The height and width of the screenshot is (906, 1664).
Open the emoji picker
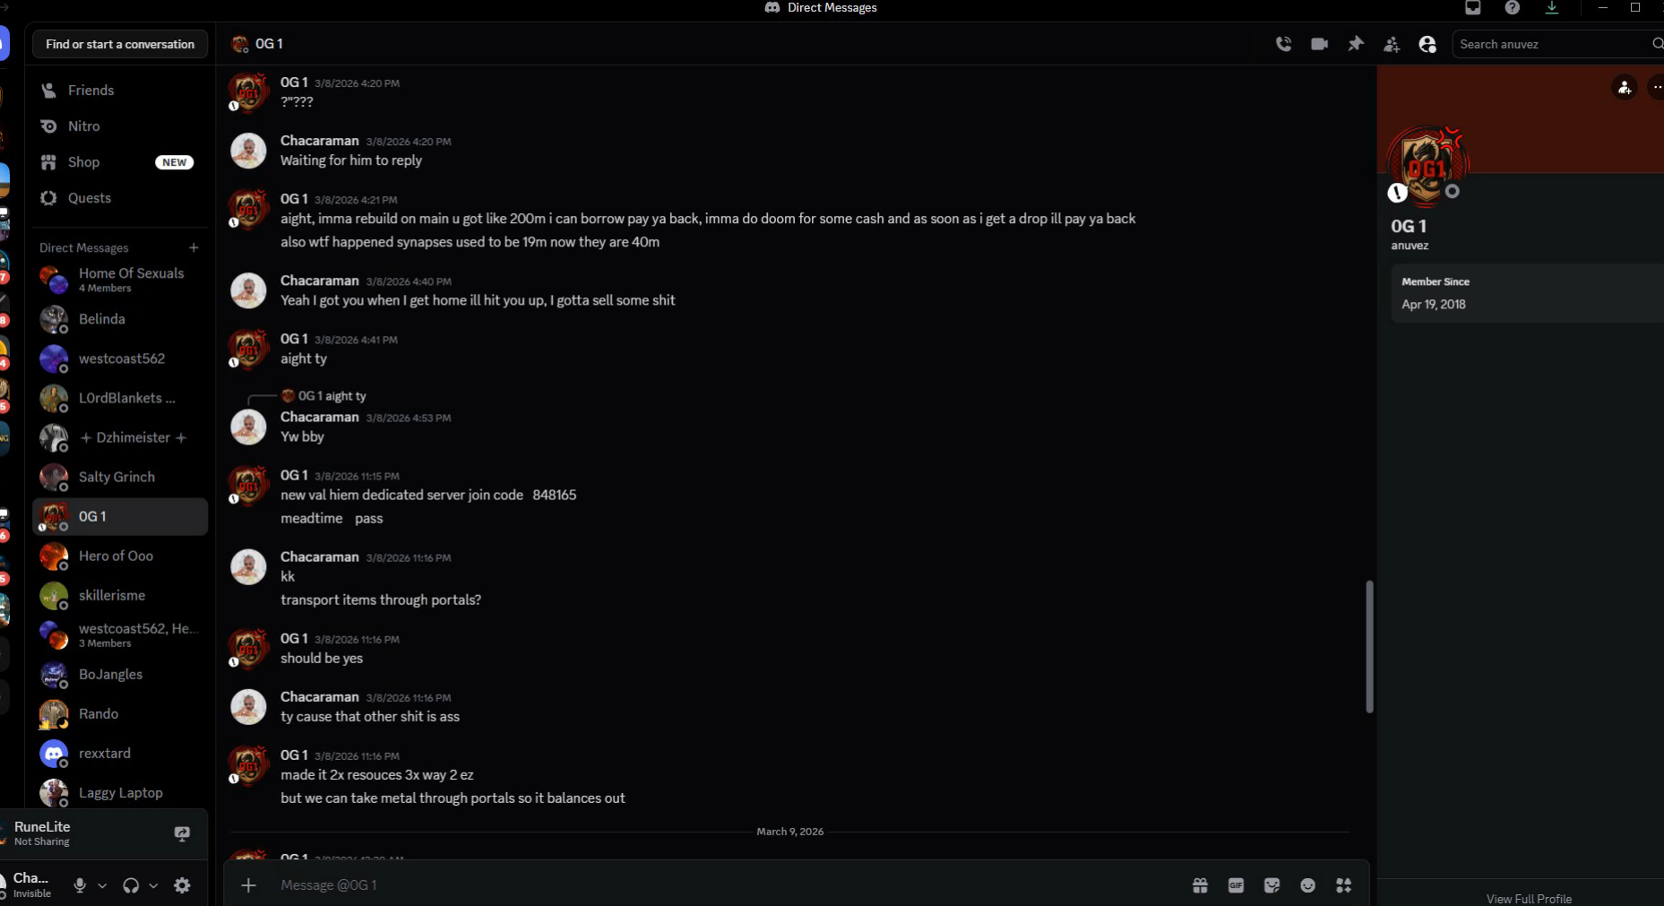coord(1307,885)
